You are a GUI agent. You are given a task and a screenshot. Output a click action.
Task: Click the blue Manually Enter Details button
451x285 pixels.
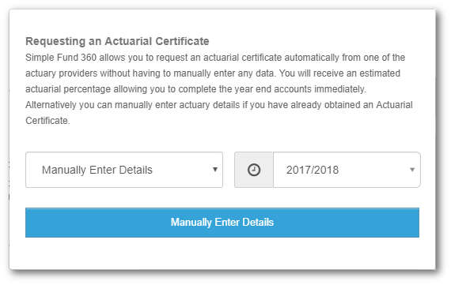pyautogui.click(x=222, y=223)
